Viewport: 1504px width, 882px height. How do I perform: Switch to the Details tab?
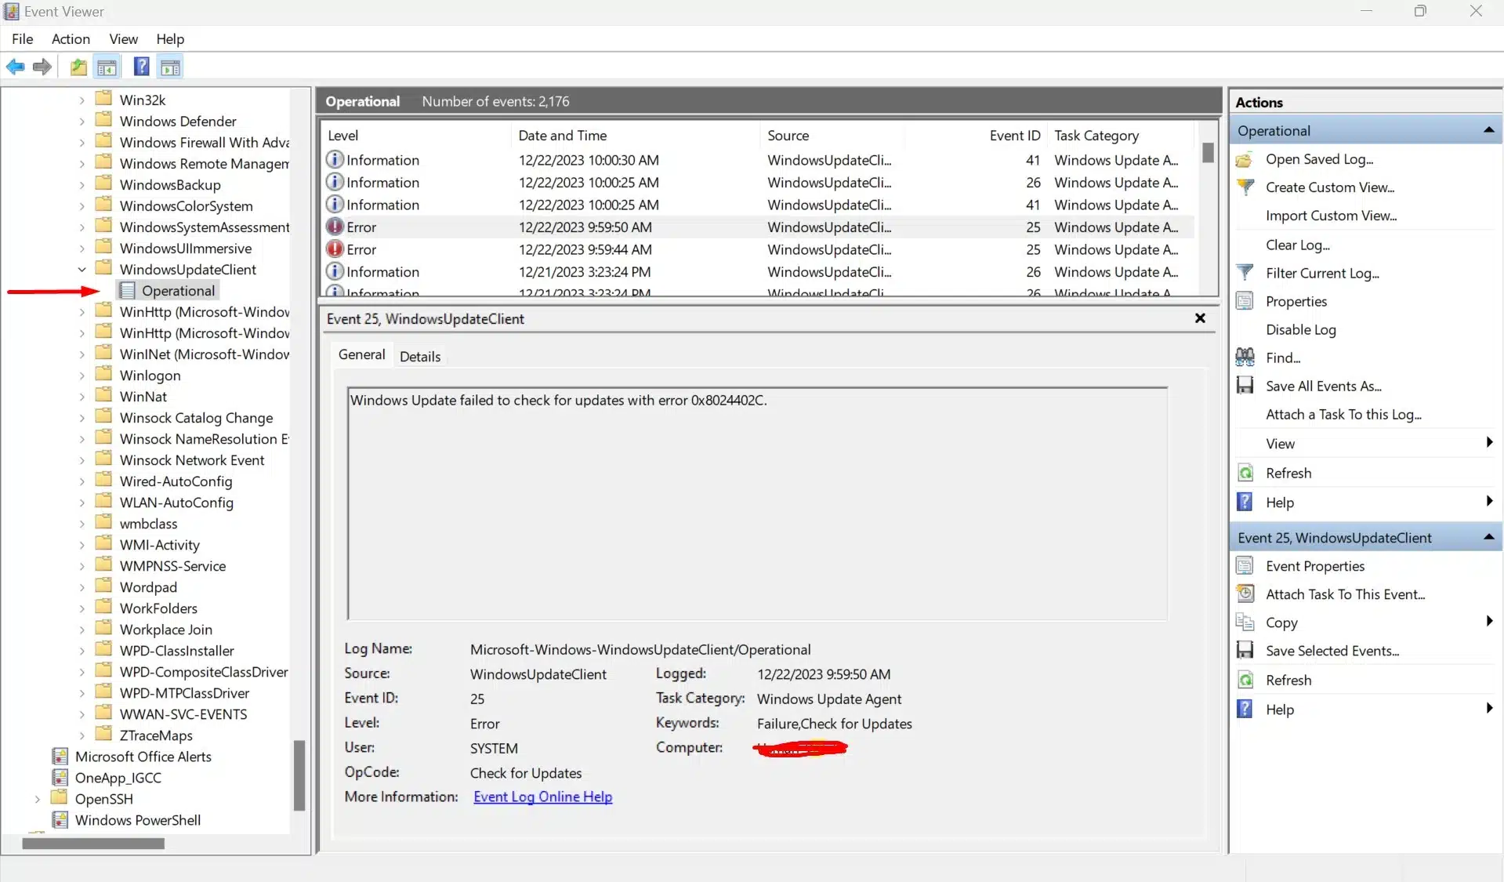pyautogui.click(x=420, y=355)
